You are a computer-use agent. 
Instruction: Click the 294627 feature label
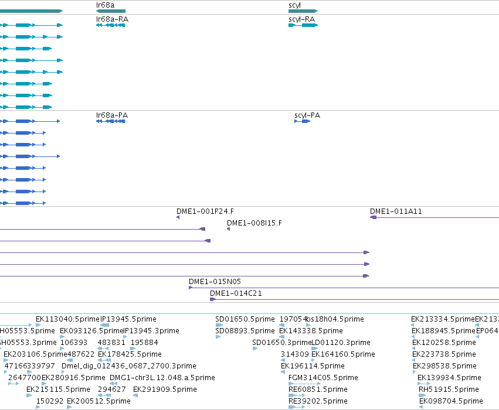(x=111, y=389)
